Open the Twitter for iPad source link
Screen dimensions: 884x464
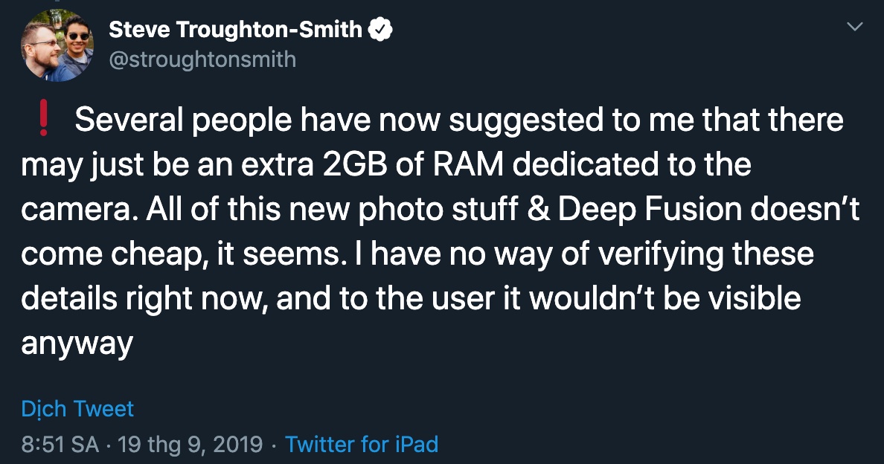pos(362,445)
